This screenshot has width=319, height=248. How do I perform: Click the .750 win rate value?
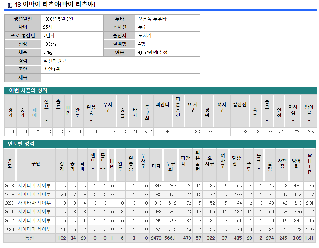click(x=122, y=132)
